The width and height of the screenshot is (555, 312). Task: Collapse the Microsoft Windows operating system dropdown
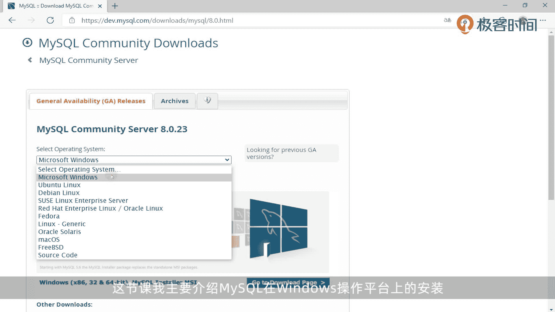tap(134, 160)
